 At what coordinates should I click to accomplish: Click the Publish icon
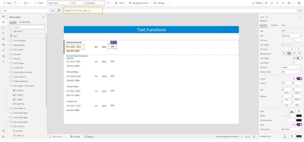point(299,3)
